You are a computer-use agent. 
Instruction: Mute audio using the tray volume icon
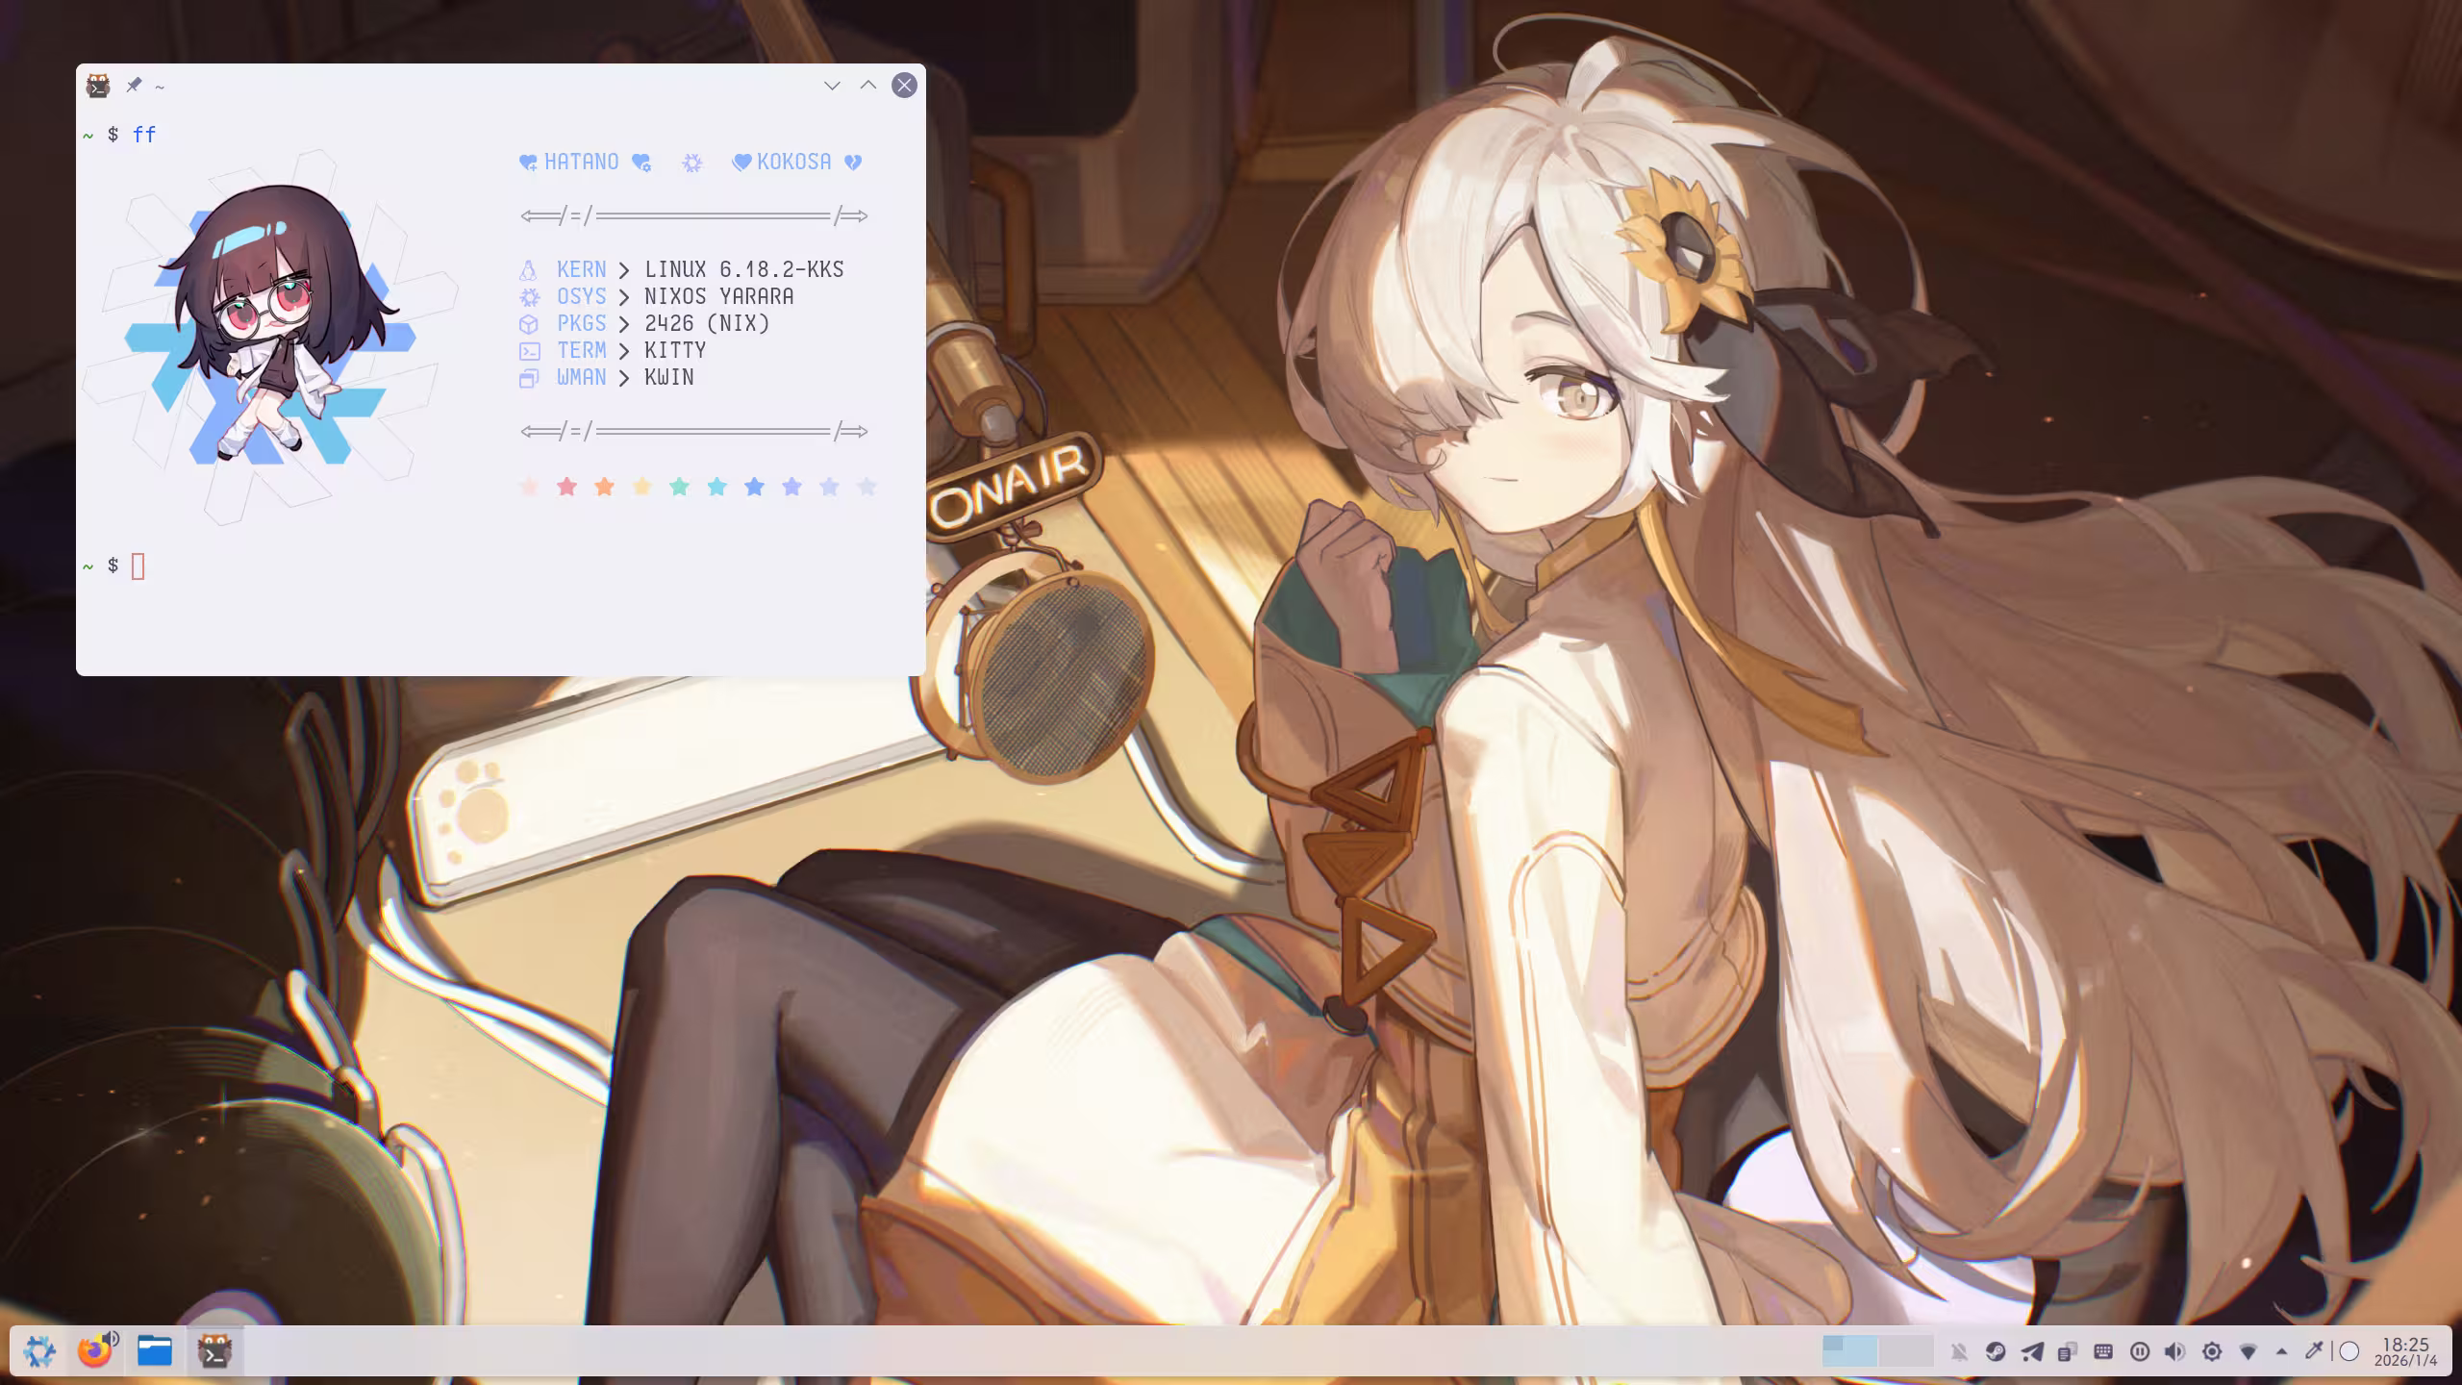tap(2173, 1352)
